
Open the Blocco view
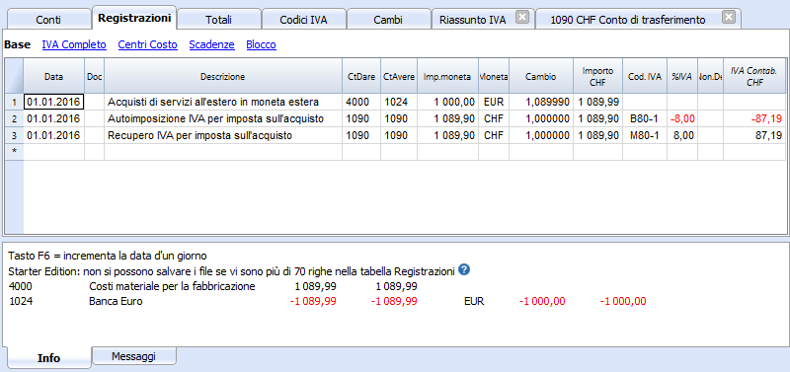pyautogui.click(x=261, y=44)
